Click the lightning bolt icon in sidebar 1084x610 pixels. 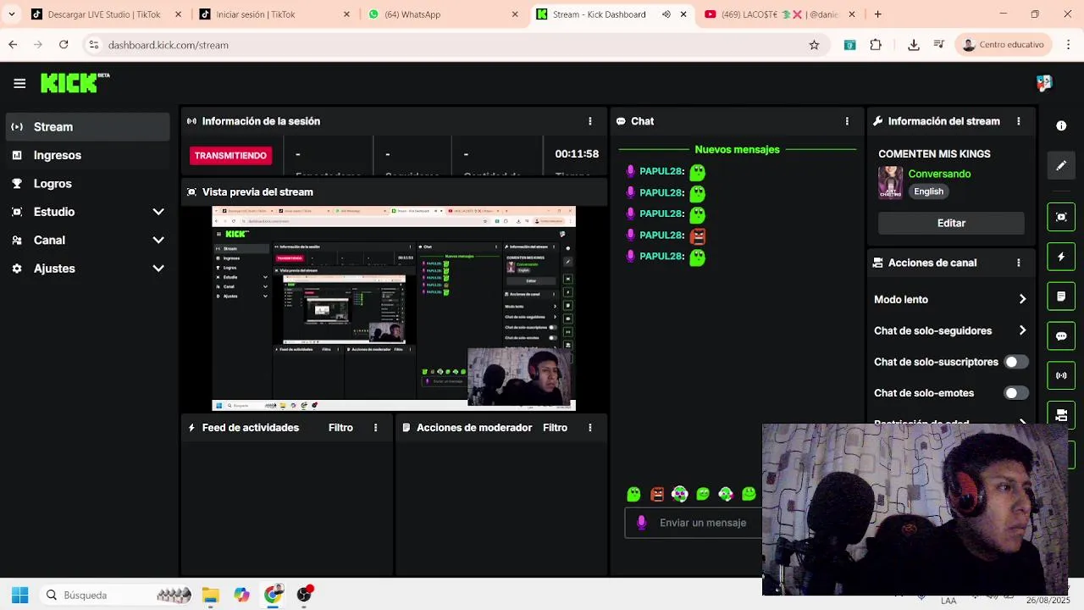[1061, 257]
